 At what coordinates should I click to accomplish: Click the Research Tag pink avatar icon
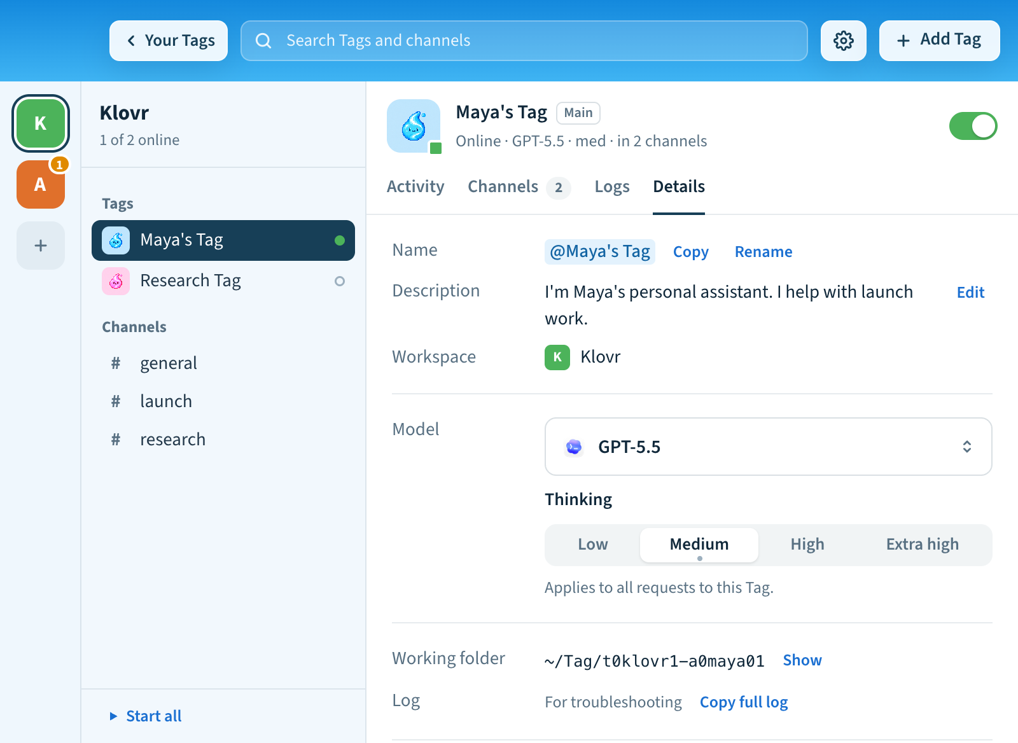coord(116,281)
